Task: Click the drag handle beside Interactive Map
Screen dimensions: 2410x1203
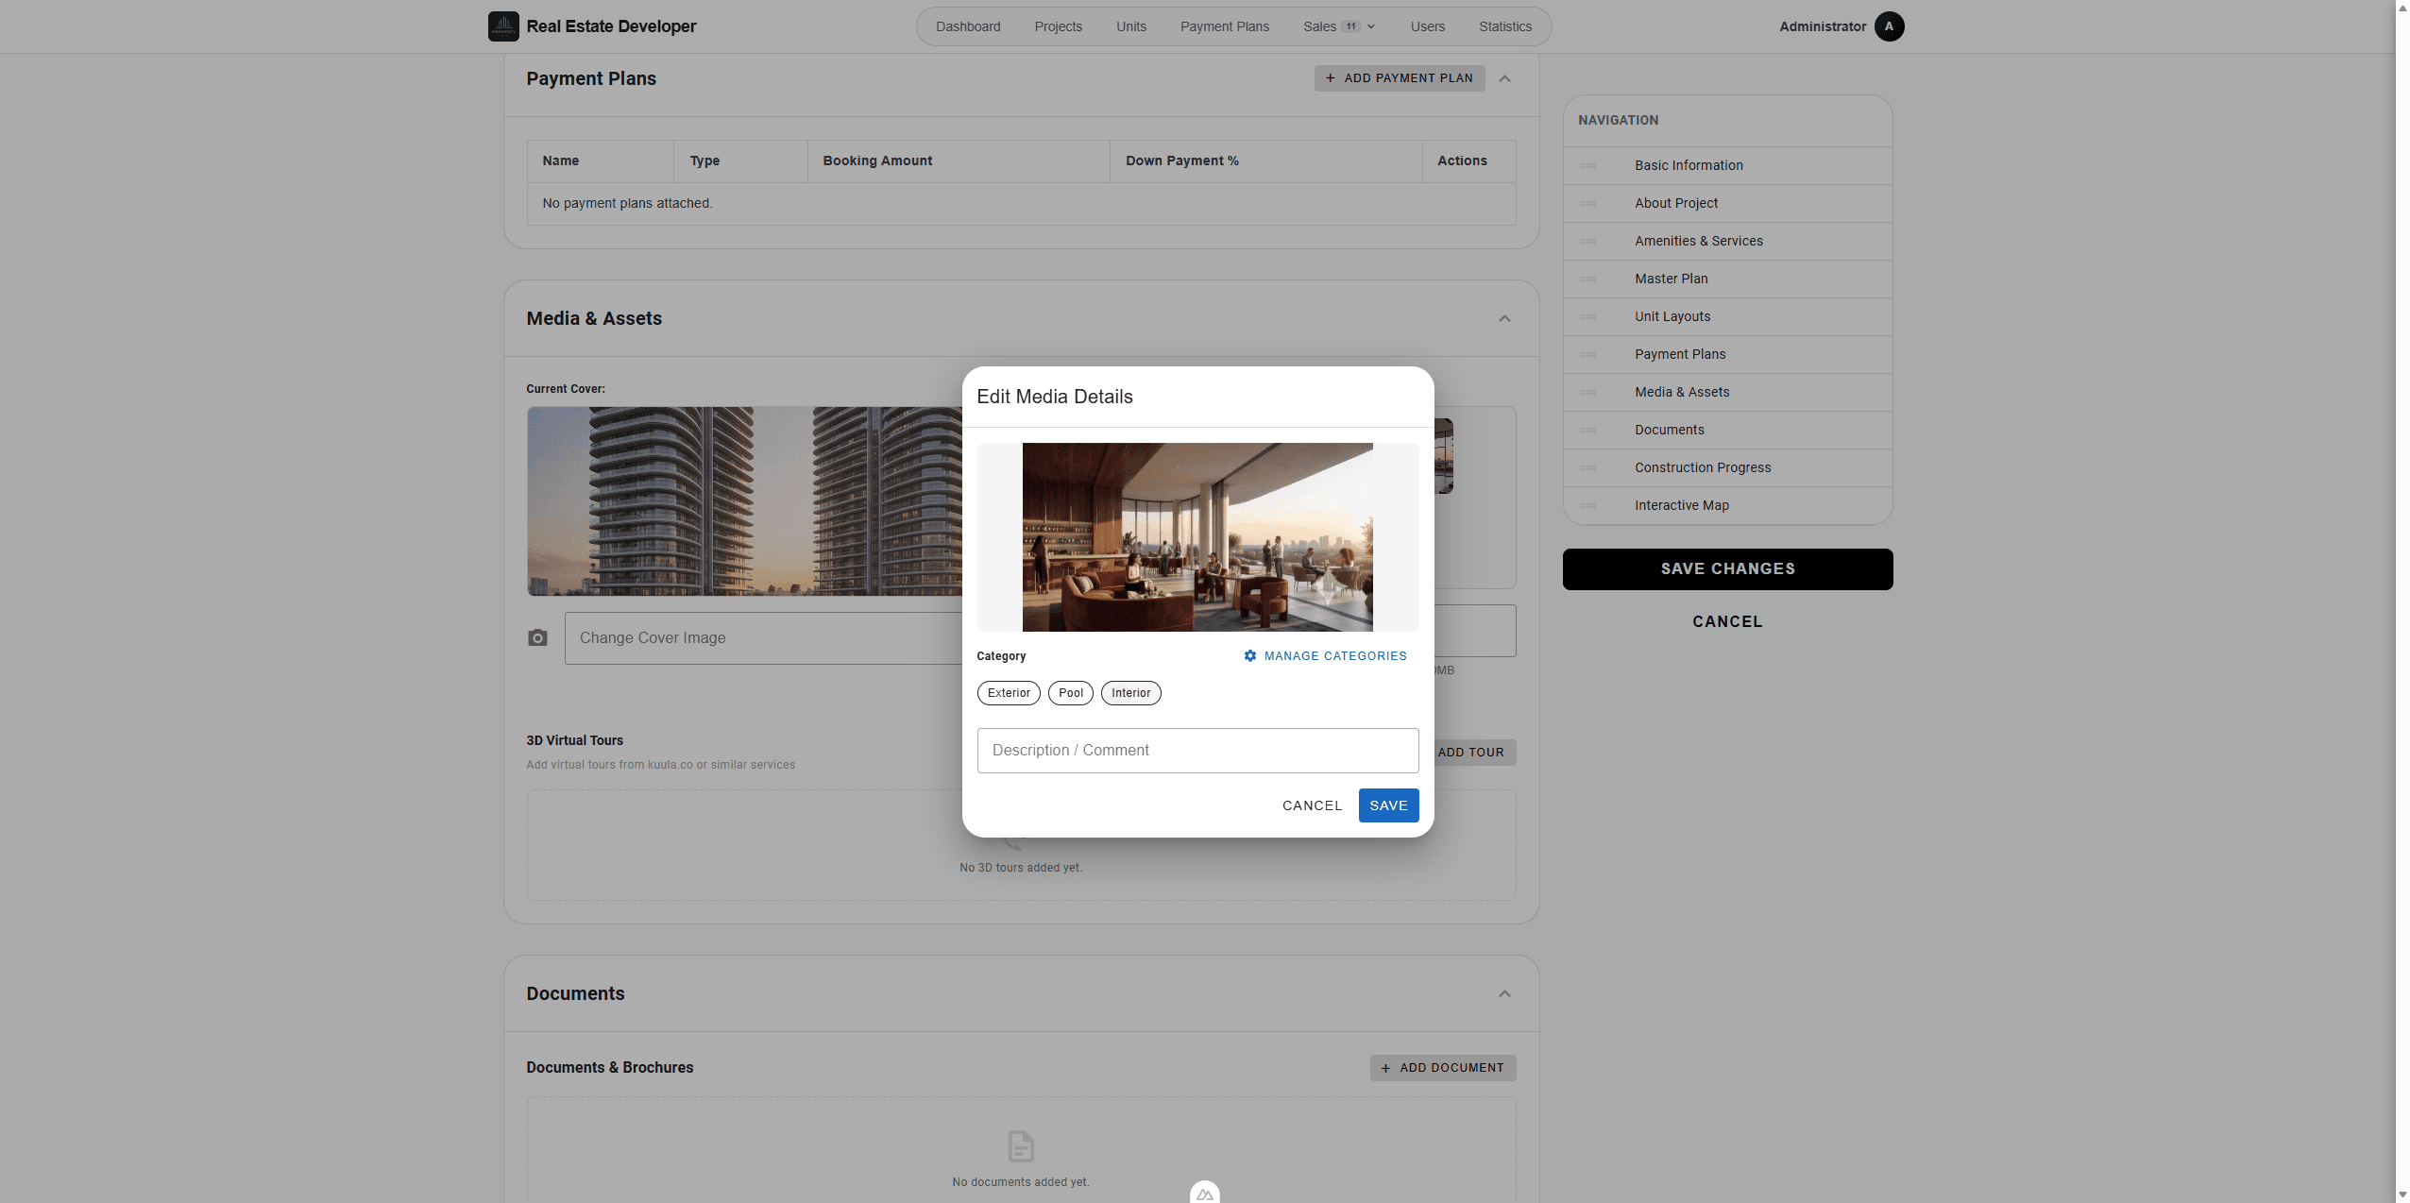Action: 1588,506
